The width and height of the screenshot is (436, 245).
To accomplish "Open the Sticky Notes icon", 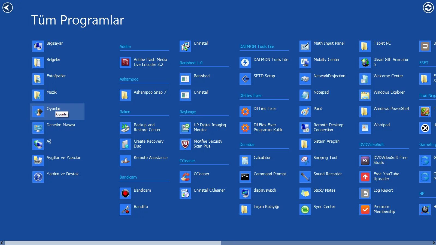I will click(x=305, y=193).
